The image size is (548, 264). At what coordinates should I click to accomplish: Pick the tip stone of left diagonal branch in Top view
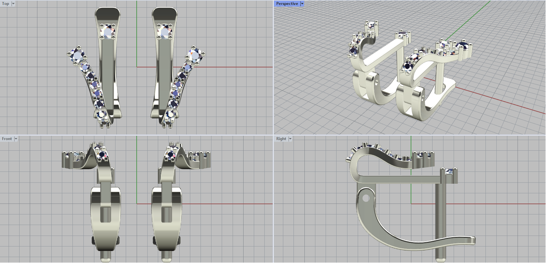click(78, 55)
